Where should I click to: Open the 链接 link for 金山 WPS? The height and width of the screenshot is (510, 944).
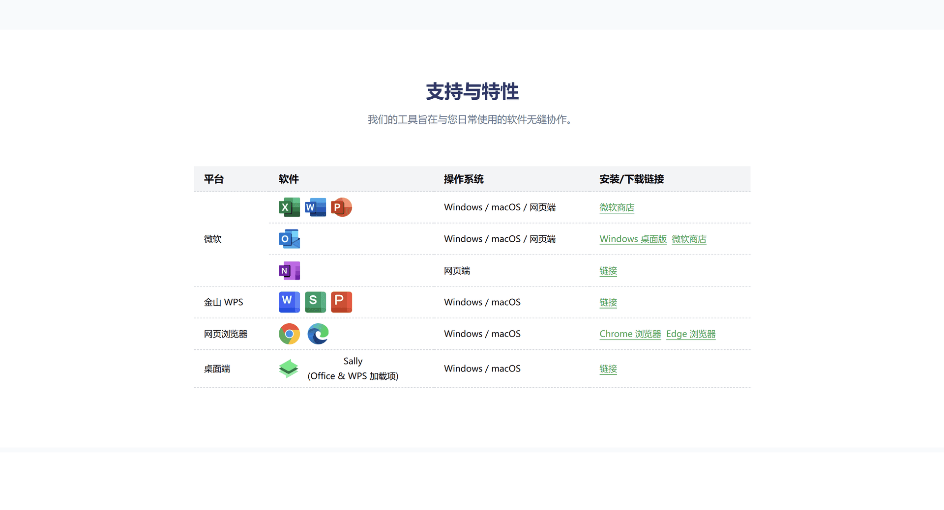(x=608, y=303)
